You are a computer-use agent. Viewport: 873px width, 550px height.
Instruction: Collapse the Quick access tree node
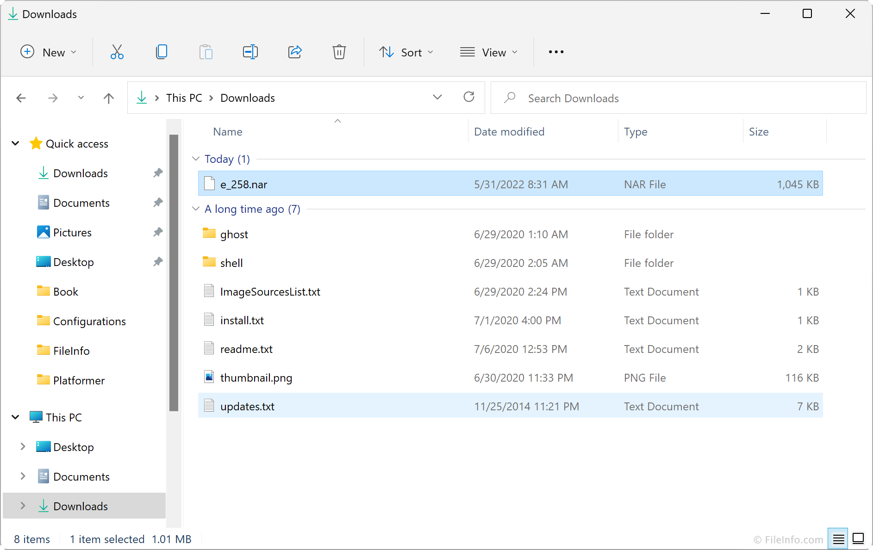[15, 143]
